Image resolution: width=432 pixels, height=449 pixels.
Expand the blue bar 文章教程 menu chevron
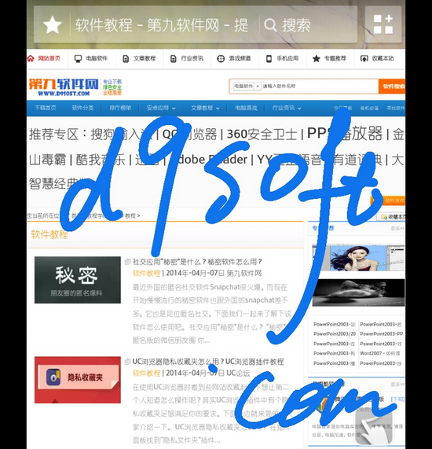click(x=218, y=109)
